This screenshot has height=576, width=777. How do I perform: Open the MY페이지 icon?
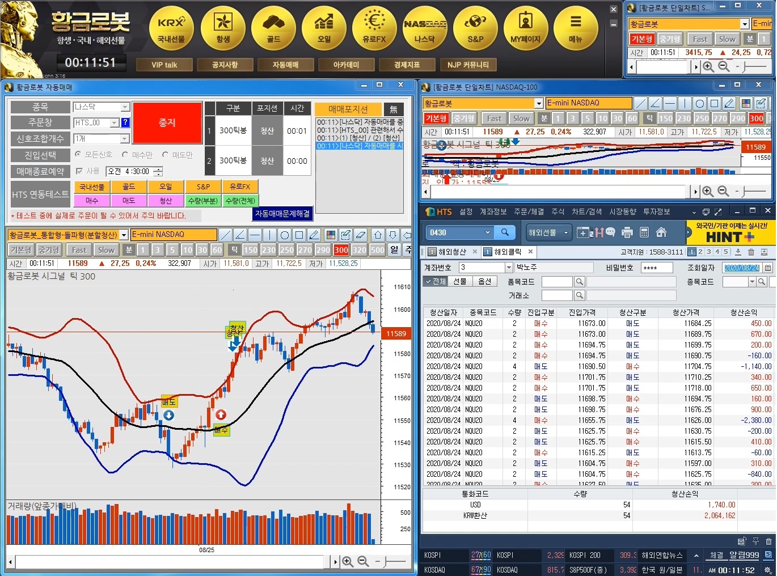coord(526,27)
